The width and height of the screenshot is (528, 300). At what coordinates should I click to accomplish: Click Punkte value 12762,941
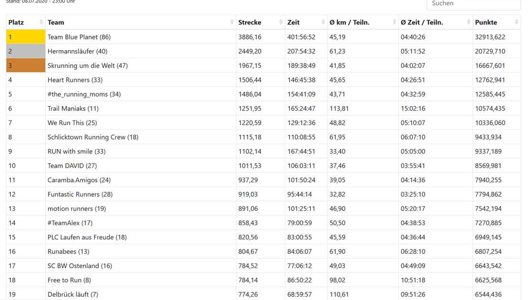[x=490, y=80]
